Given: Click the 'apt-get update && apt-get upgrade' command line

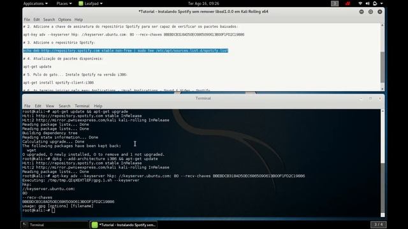Looking at the screenshot, I should click(x=75, y=112).
